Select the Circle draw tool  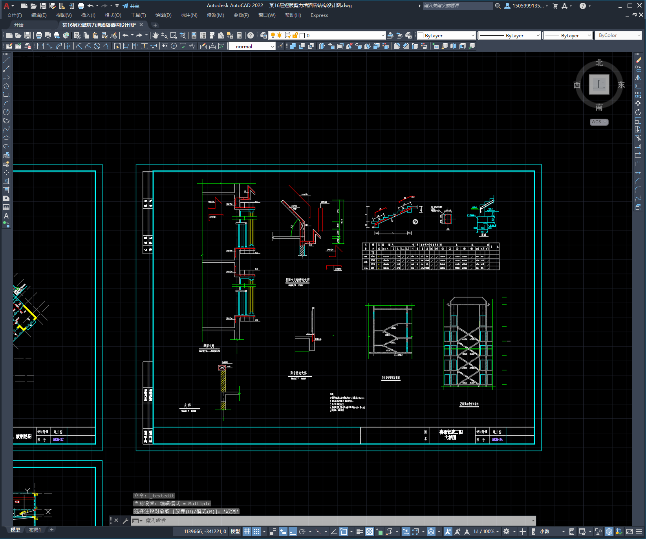6,112
